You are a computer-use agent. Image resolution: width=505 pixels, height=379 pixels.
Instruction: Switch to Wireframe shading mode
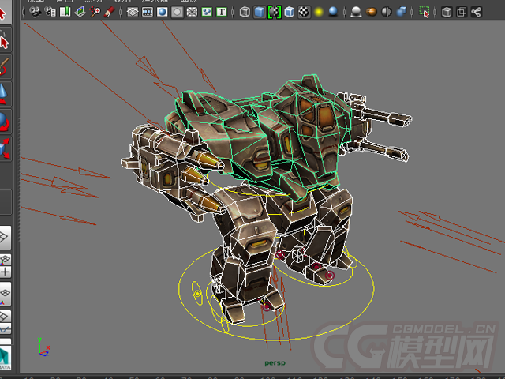click(x=245, y=13)
